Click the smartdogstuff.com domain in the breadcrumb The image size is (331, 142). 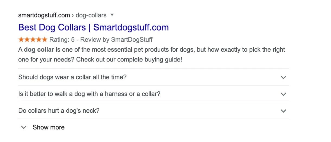(x=44, y=15)
